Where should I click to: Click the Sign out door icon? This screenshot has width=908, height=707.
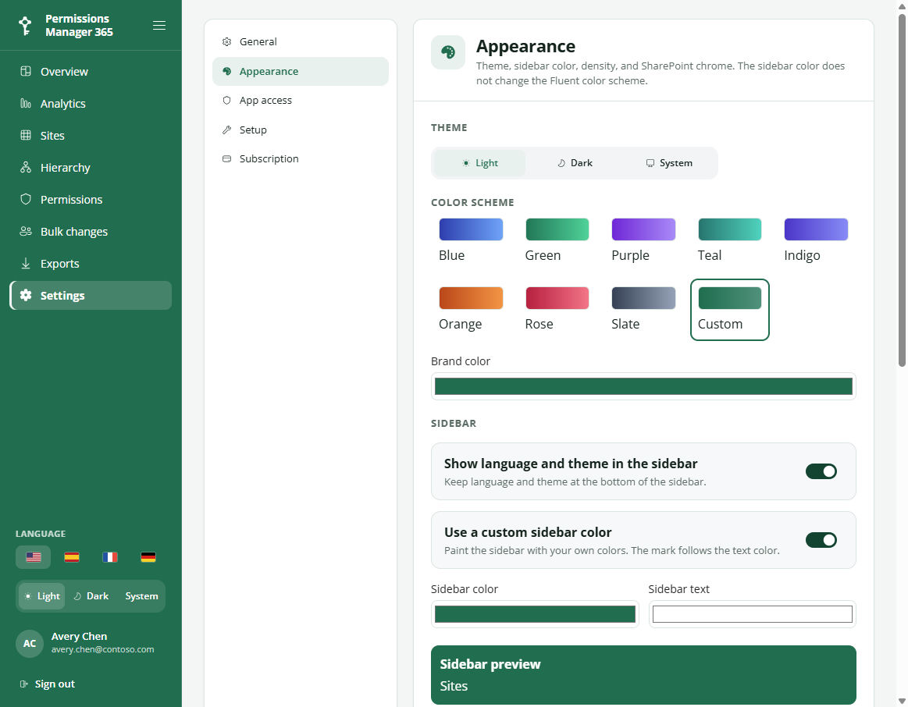click(23, 684)
